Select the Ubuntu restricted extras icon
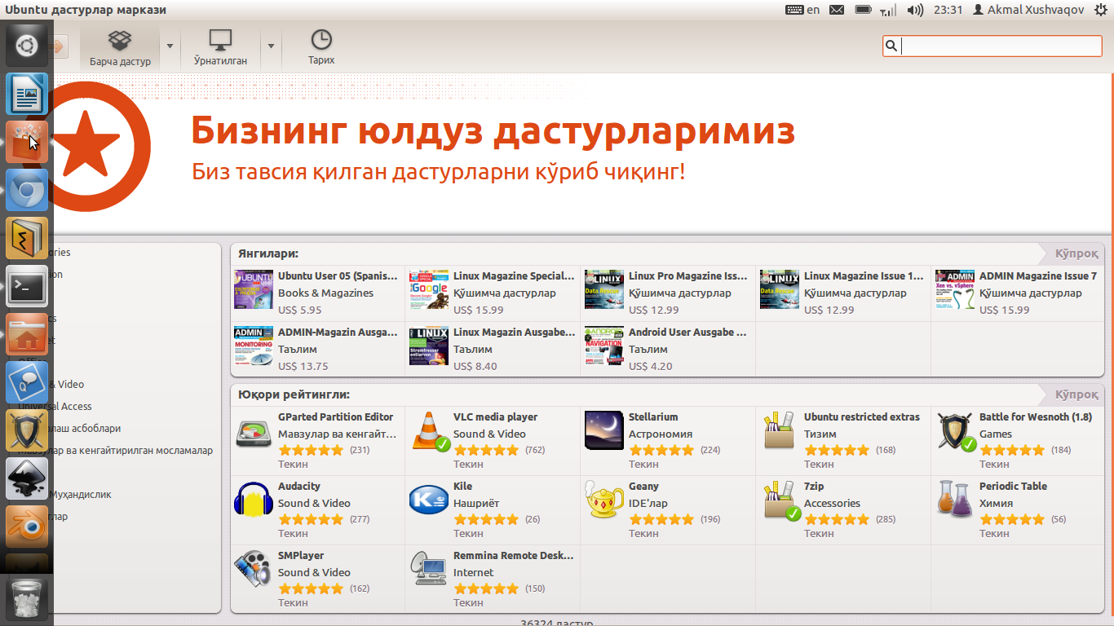 (x=780, y=431)
